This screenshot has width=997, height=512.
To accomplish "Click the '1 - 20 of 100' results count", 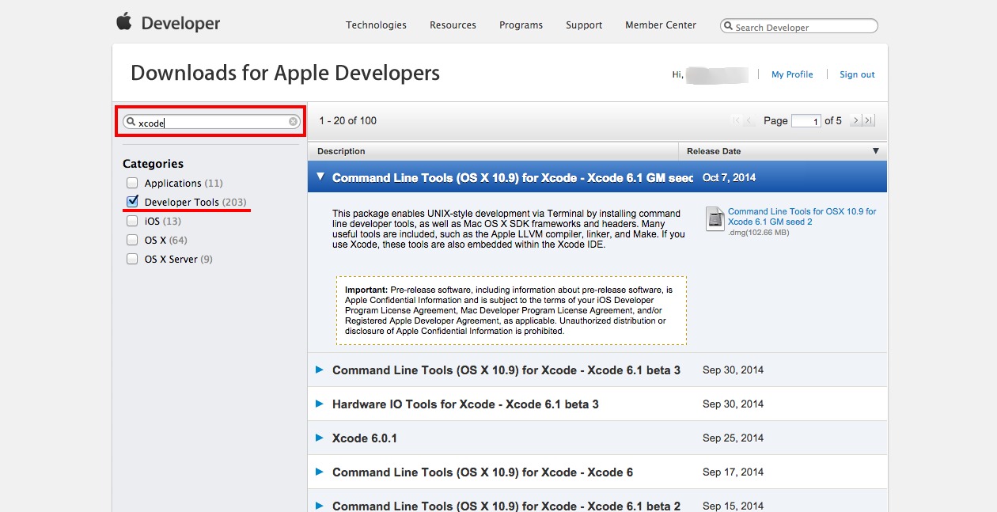I will [348, 121].
